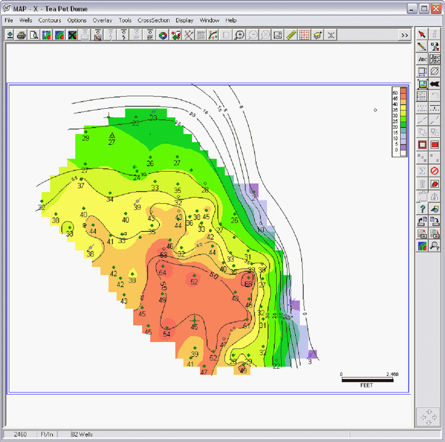
Task: Select the red arrow pointer tool
Action: point(422,34)
